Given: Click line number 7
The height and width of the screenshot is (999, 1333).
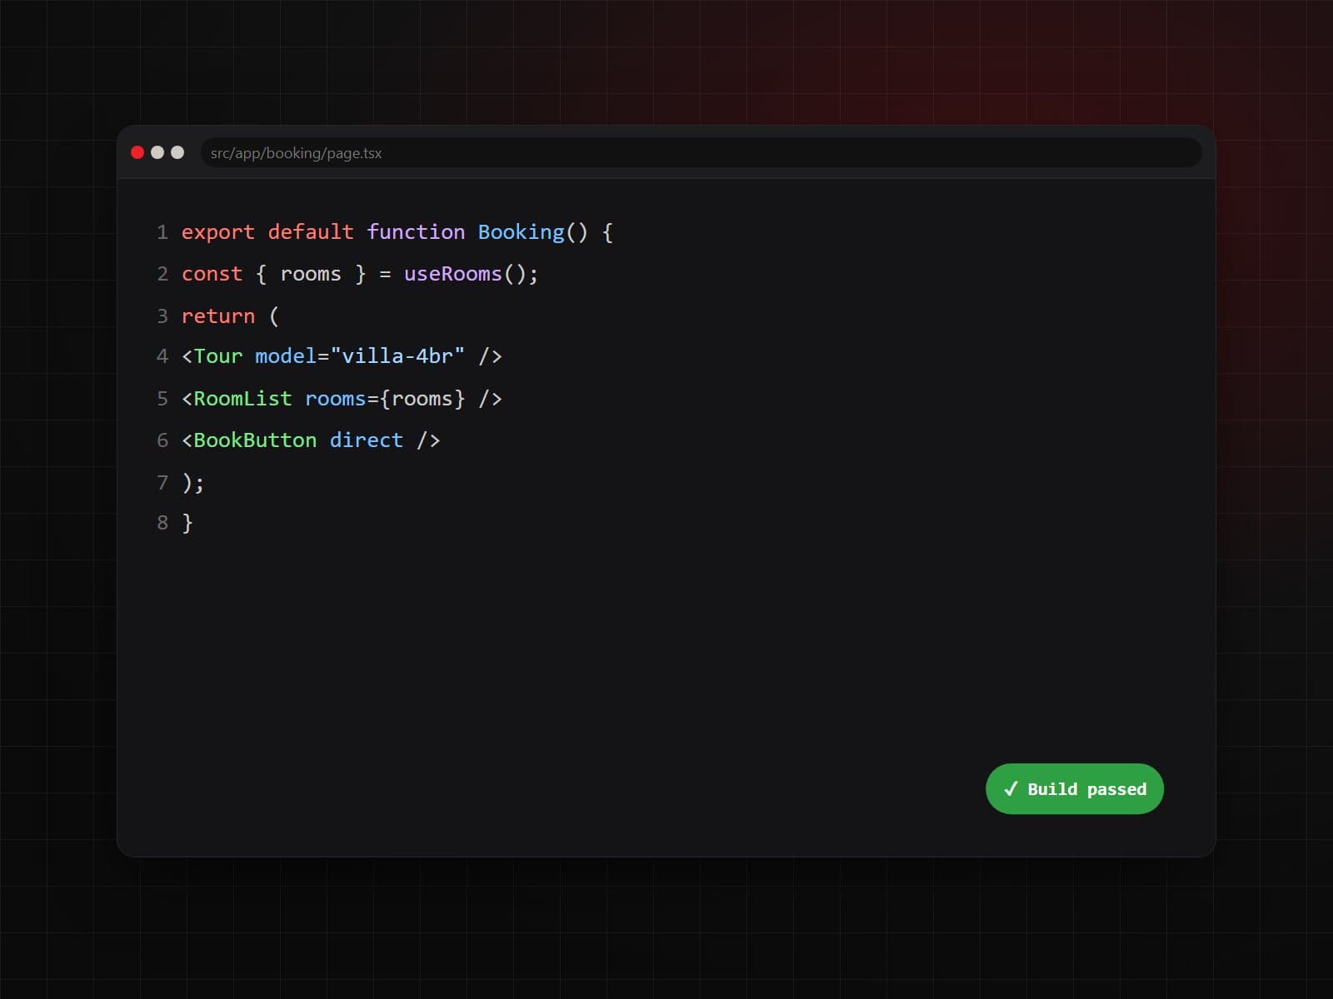Looking at the screenshot, I should point(162,483).
